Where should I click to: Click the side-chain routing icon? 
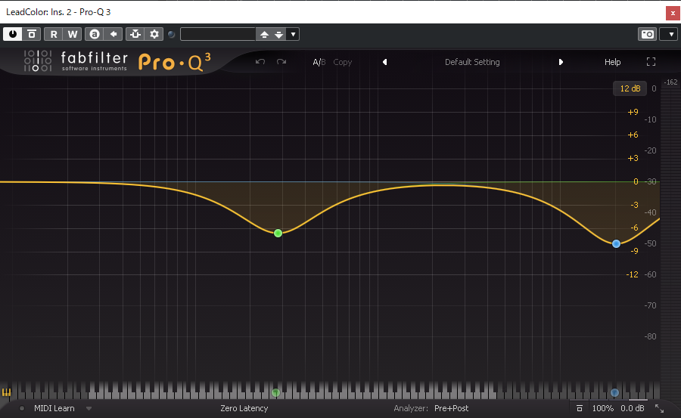135,34
